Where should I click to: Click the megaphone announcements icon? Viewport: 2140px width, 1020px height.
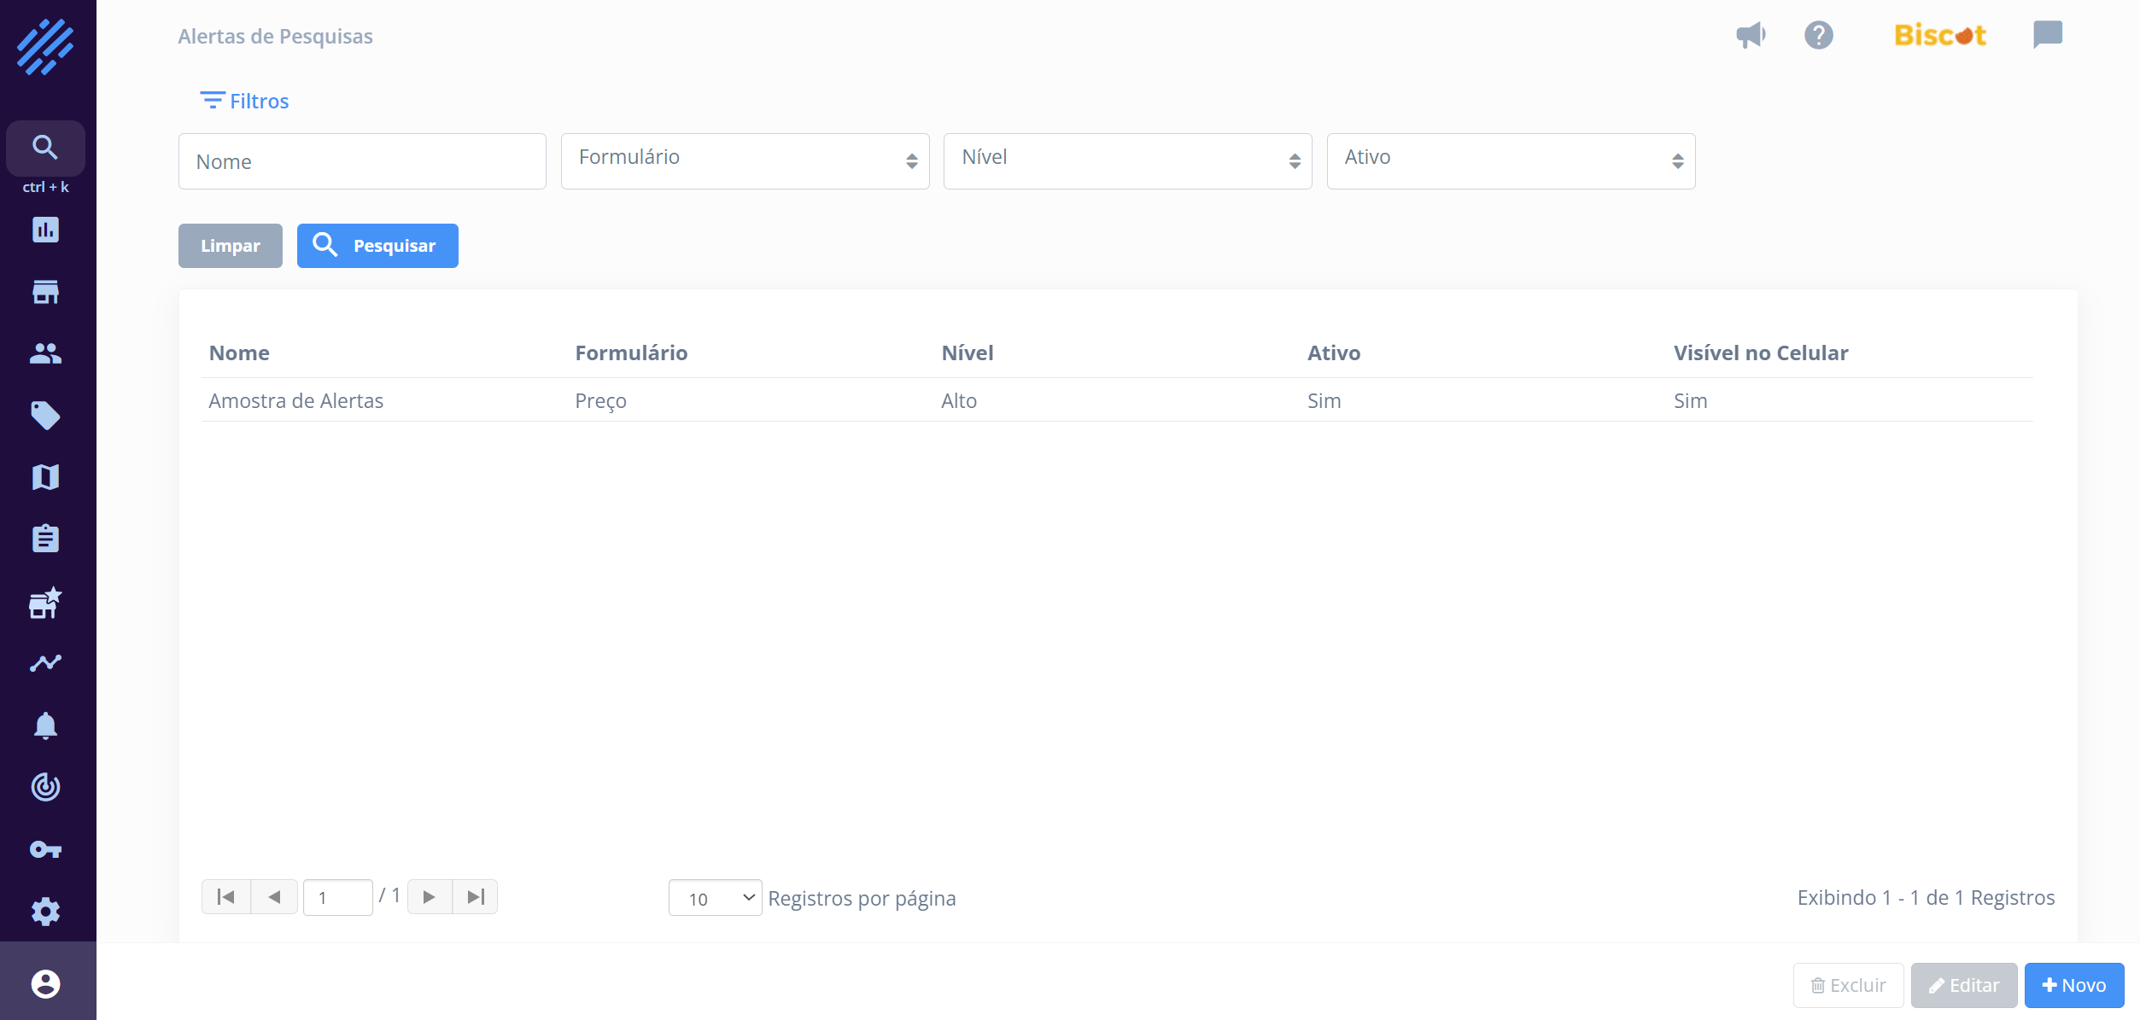pos(1751,35)
